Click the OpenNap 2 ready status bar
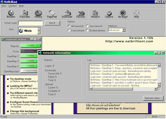This screenshot has height=119, width=166. click(29, 61)
